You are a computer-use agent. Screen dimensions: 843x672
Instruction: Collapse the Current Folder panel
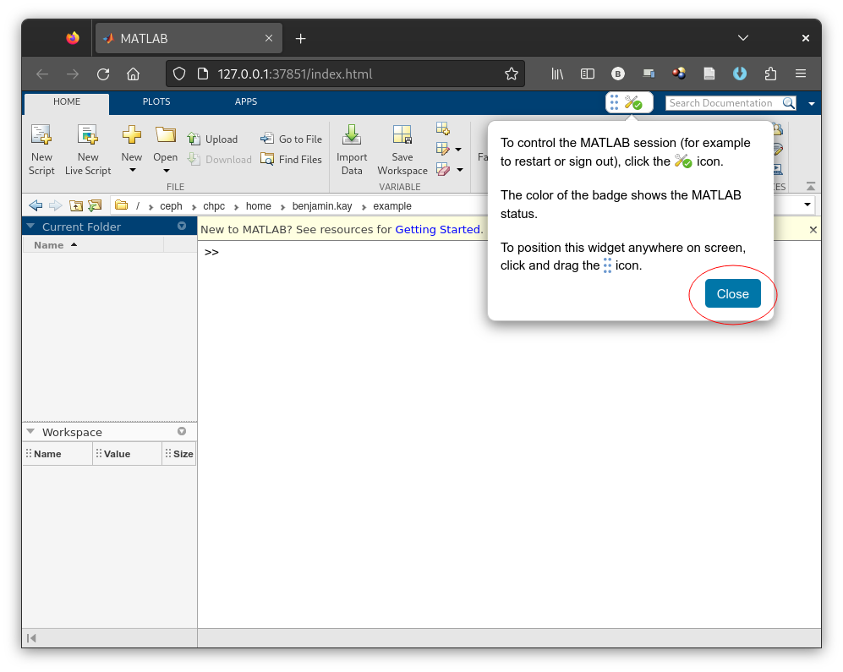[x=30, y=226]
